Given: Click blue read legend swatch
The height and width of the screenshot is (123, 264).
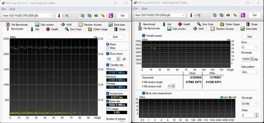Looking at the screenshot, I should click(221, 97).
